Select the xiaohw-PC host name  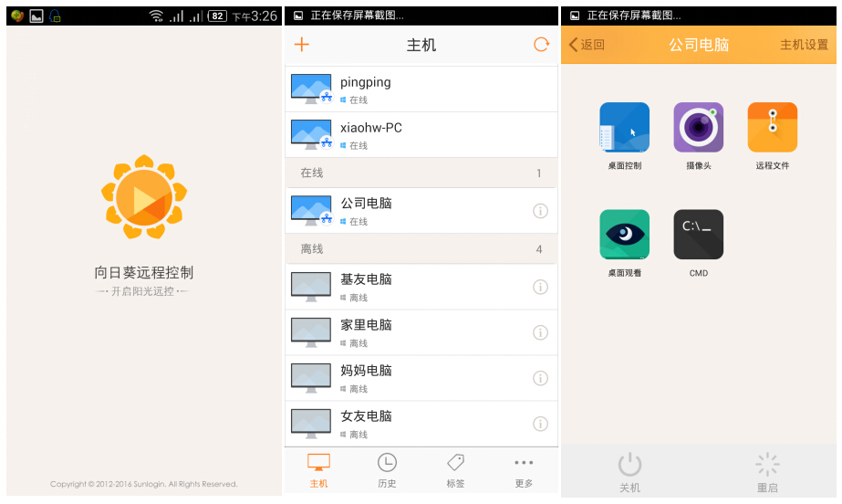coord(371,128)
